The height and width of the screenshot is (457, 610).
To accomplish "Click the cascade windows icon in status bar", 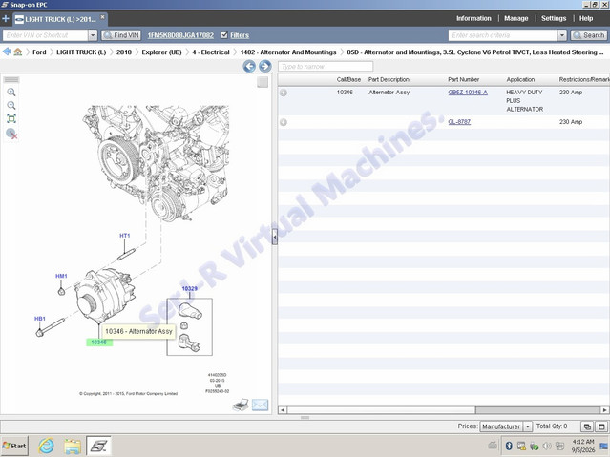I will 587,426.
